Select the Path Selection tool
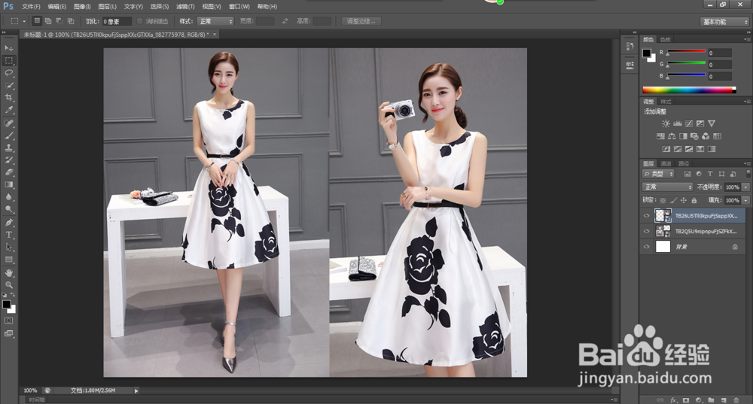The image size is (753, 404). click(8, 247)
